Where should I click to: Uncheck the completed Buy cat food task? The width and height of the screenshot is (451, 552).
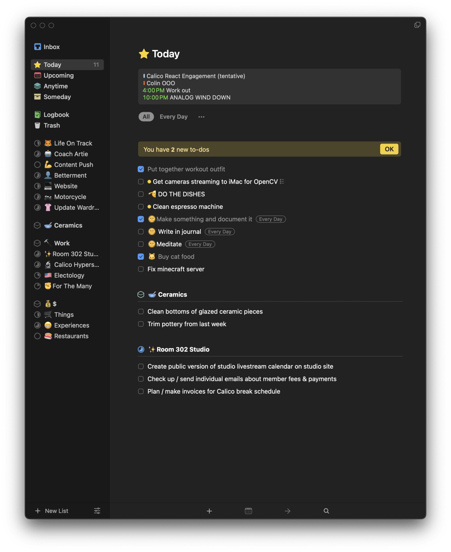click(141, 256)
